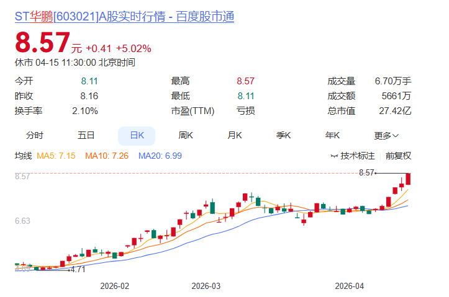
Task: Switch to the 分时 chart tab
Action: 35,136
